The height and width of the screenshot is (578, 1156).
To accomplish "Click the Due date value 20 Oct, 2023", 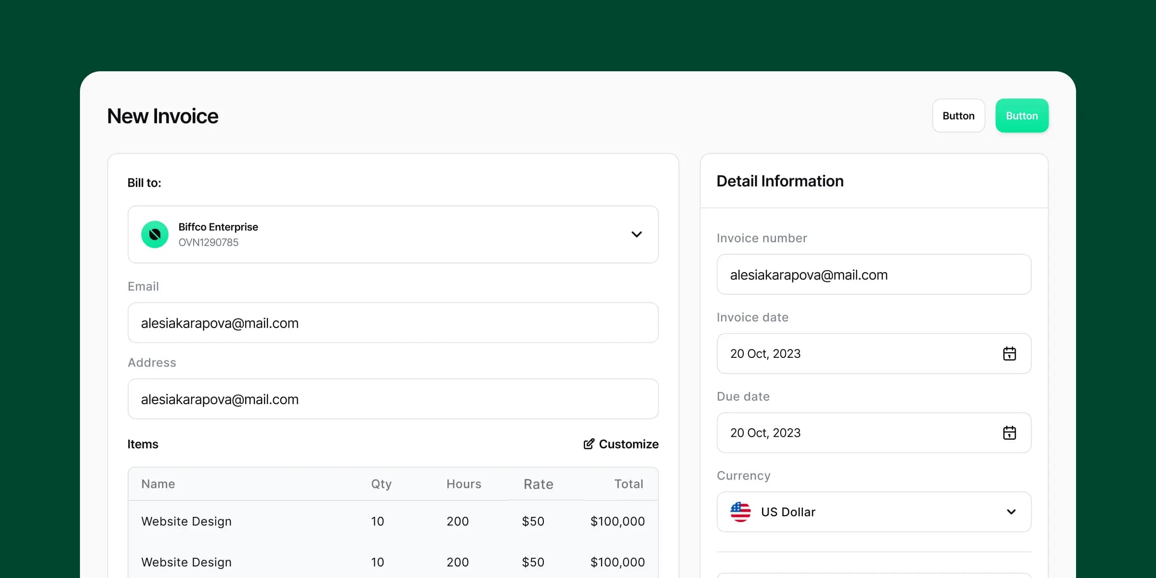I will pyautogui.click(x=765, y=433).
